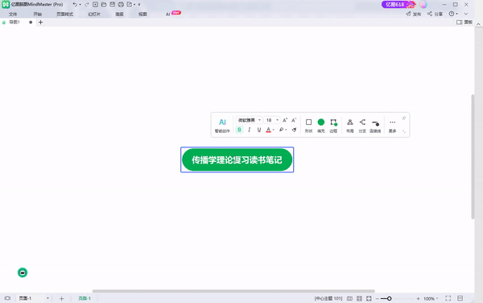Click the page view icon in status bar

[x=359, y=298]
